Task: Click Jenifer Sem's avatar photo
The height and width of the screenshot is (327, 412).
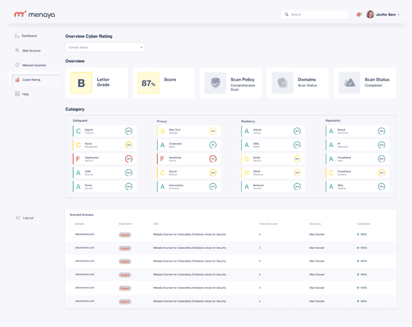Action: point(370,14)
